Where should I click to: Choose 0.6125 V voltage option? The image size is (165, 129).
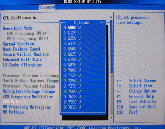pyautogui.click(x=72, y=33)
